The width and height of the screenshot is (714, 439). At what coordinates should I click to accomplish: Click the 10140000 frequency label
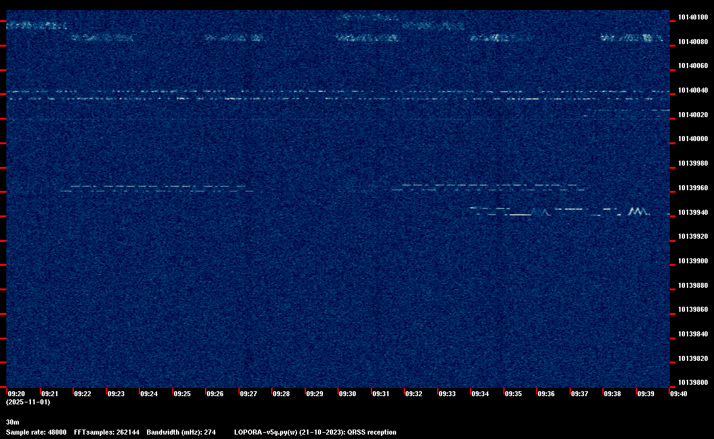pos(693,139)
